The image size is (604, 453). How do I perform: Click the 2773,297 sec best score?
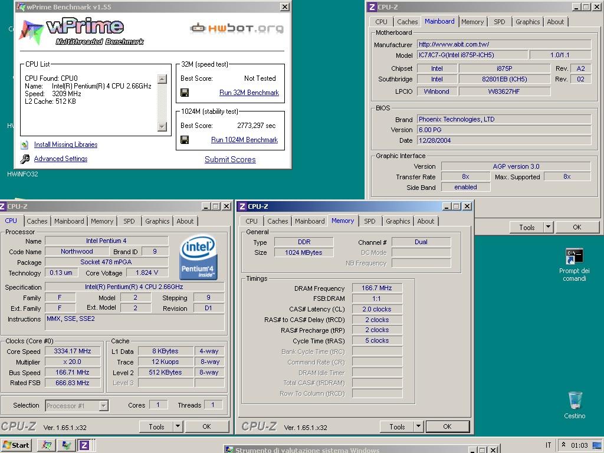coord(256,126)
